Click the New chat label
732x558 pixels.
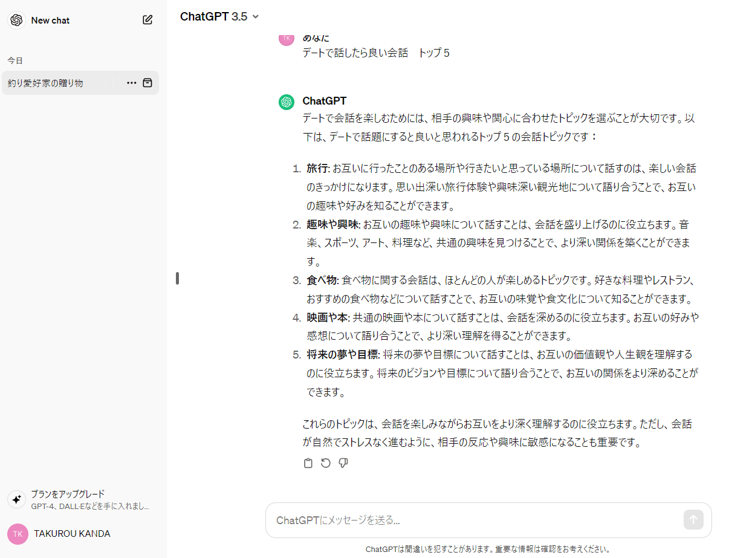(x=50, y=20)
